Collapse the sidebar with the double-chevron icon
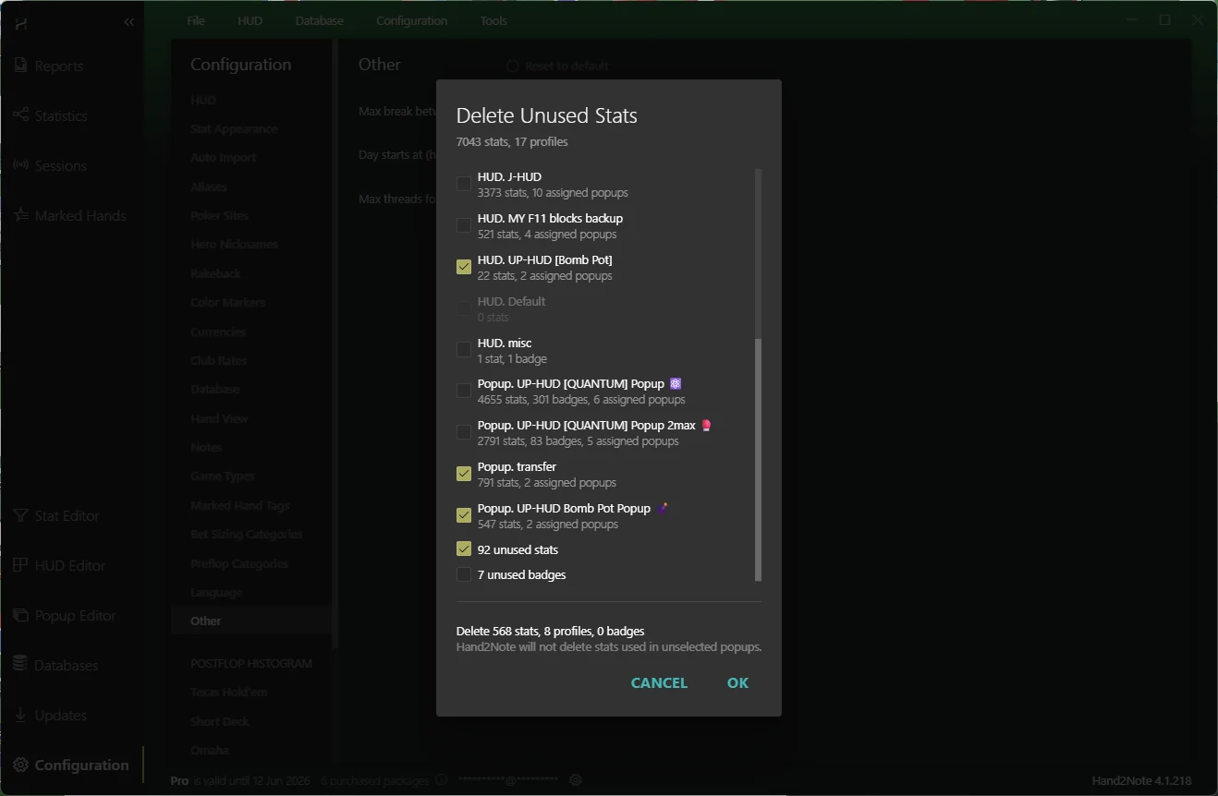Viewport: 1218px width, 796px height. pos(128,21)
